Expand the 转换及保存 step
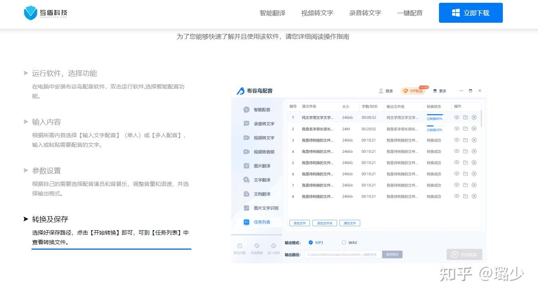Viewport: 538px width, 296px height. [50, 219]
